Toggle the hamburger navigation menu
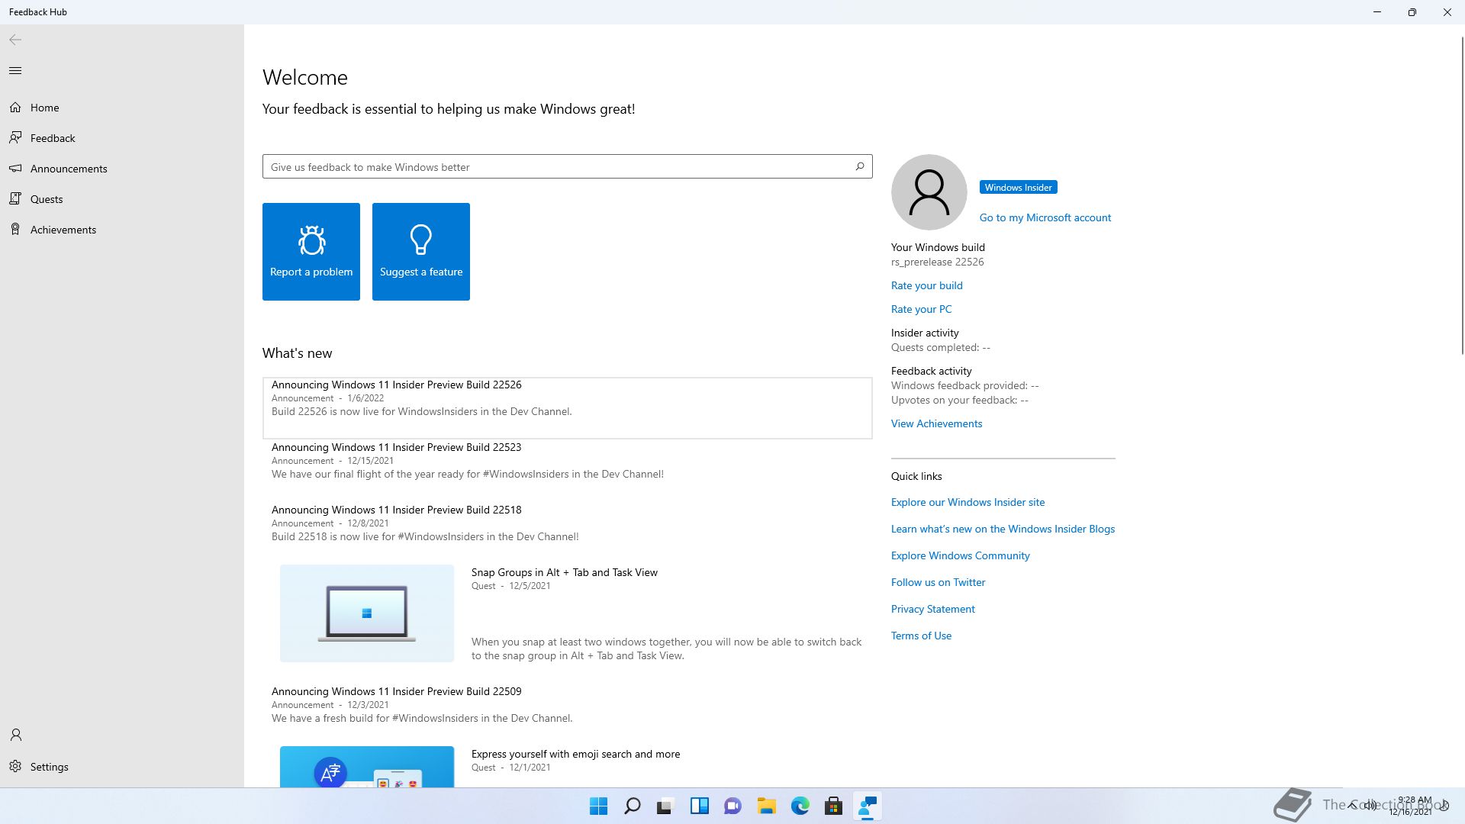 click(x=15, y=71)
